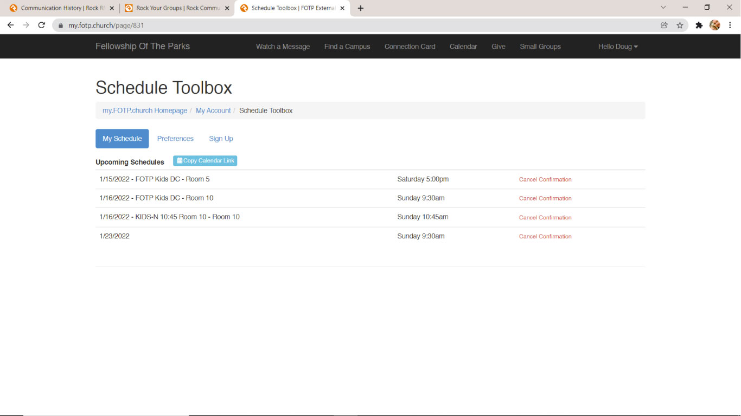The image size is (741, 416).
Task: Open a new tab with the plus icon
Action: click(x=361, y=8)
